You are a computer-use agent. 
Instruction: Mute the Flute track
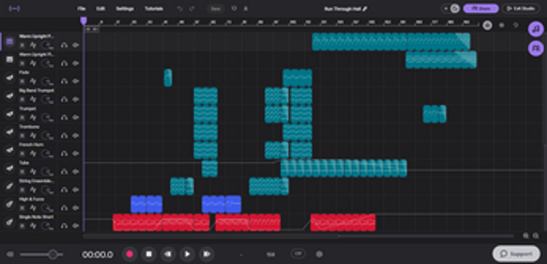22,81
